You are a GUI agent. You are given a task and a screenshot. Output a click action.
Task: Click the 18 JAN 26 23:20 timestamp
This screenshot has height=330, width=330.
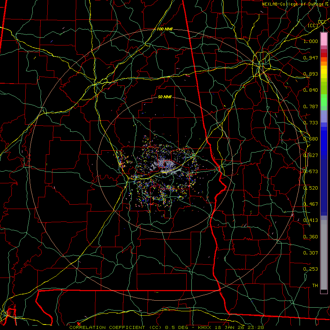click(x=239, y=327)
